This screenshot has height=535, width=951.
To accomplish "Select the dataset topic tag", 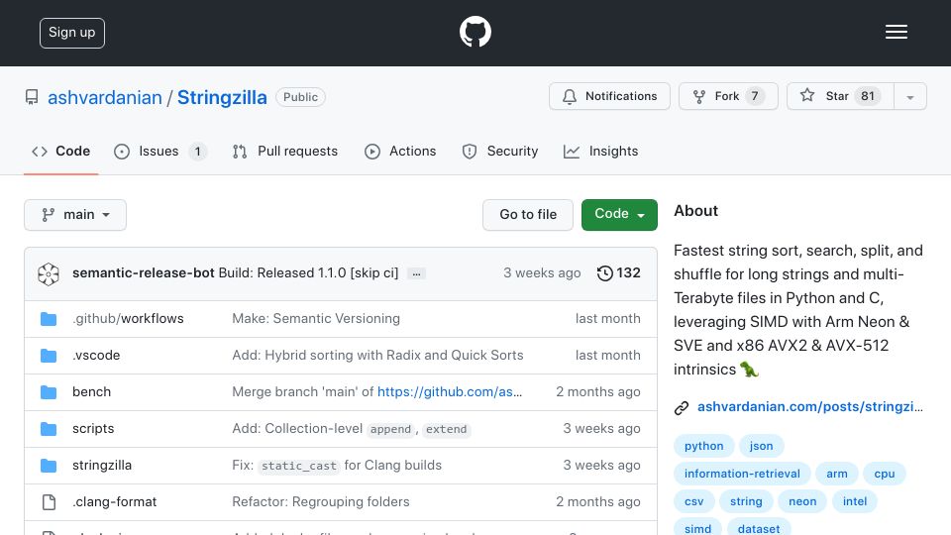I will click(x=759, y=528).
